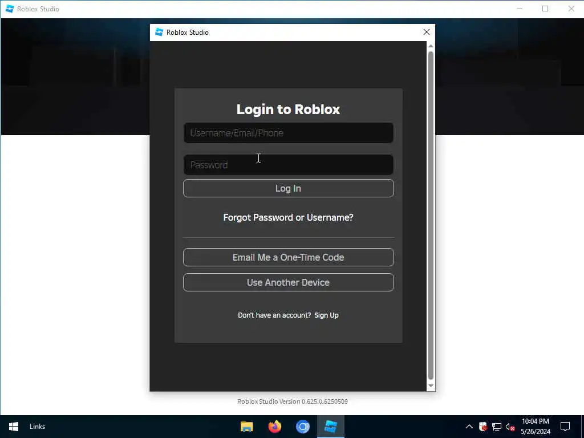Viewport: 584px width, 438px height.
Task: Maximize the main Roblox Studio window
Action: (x=545, y=9)
